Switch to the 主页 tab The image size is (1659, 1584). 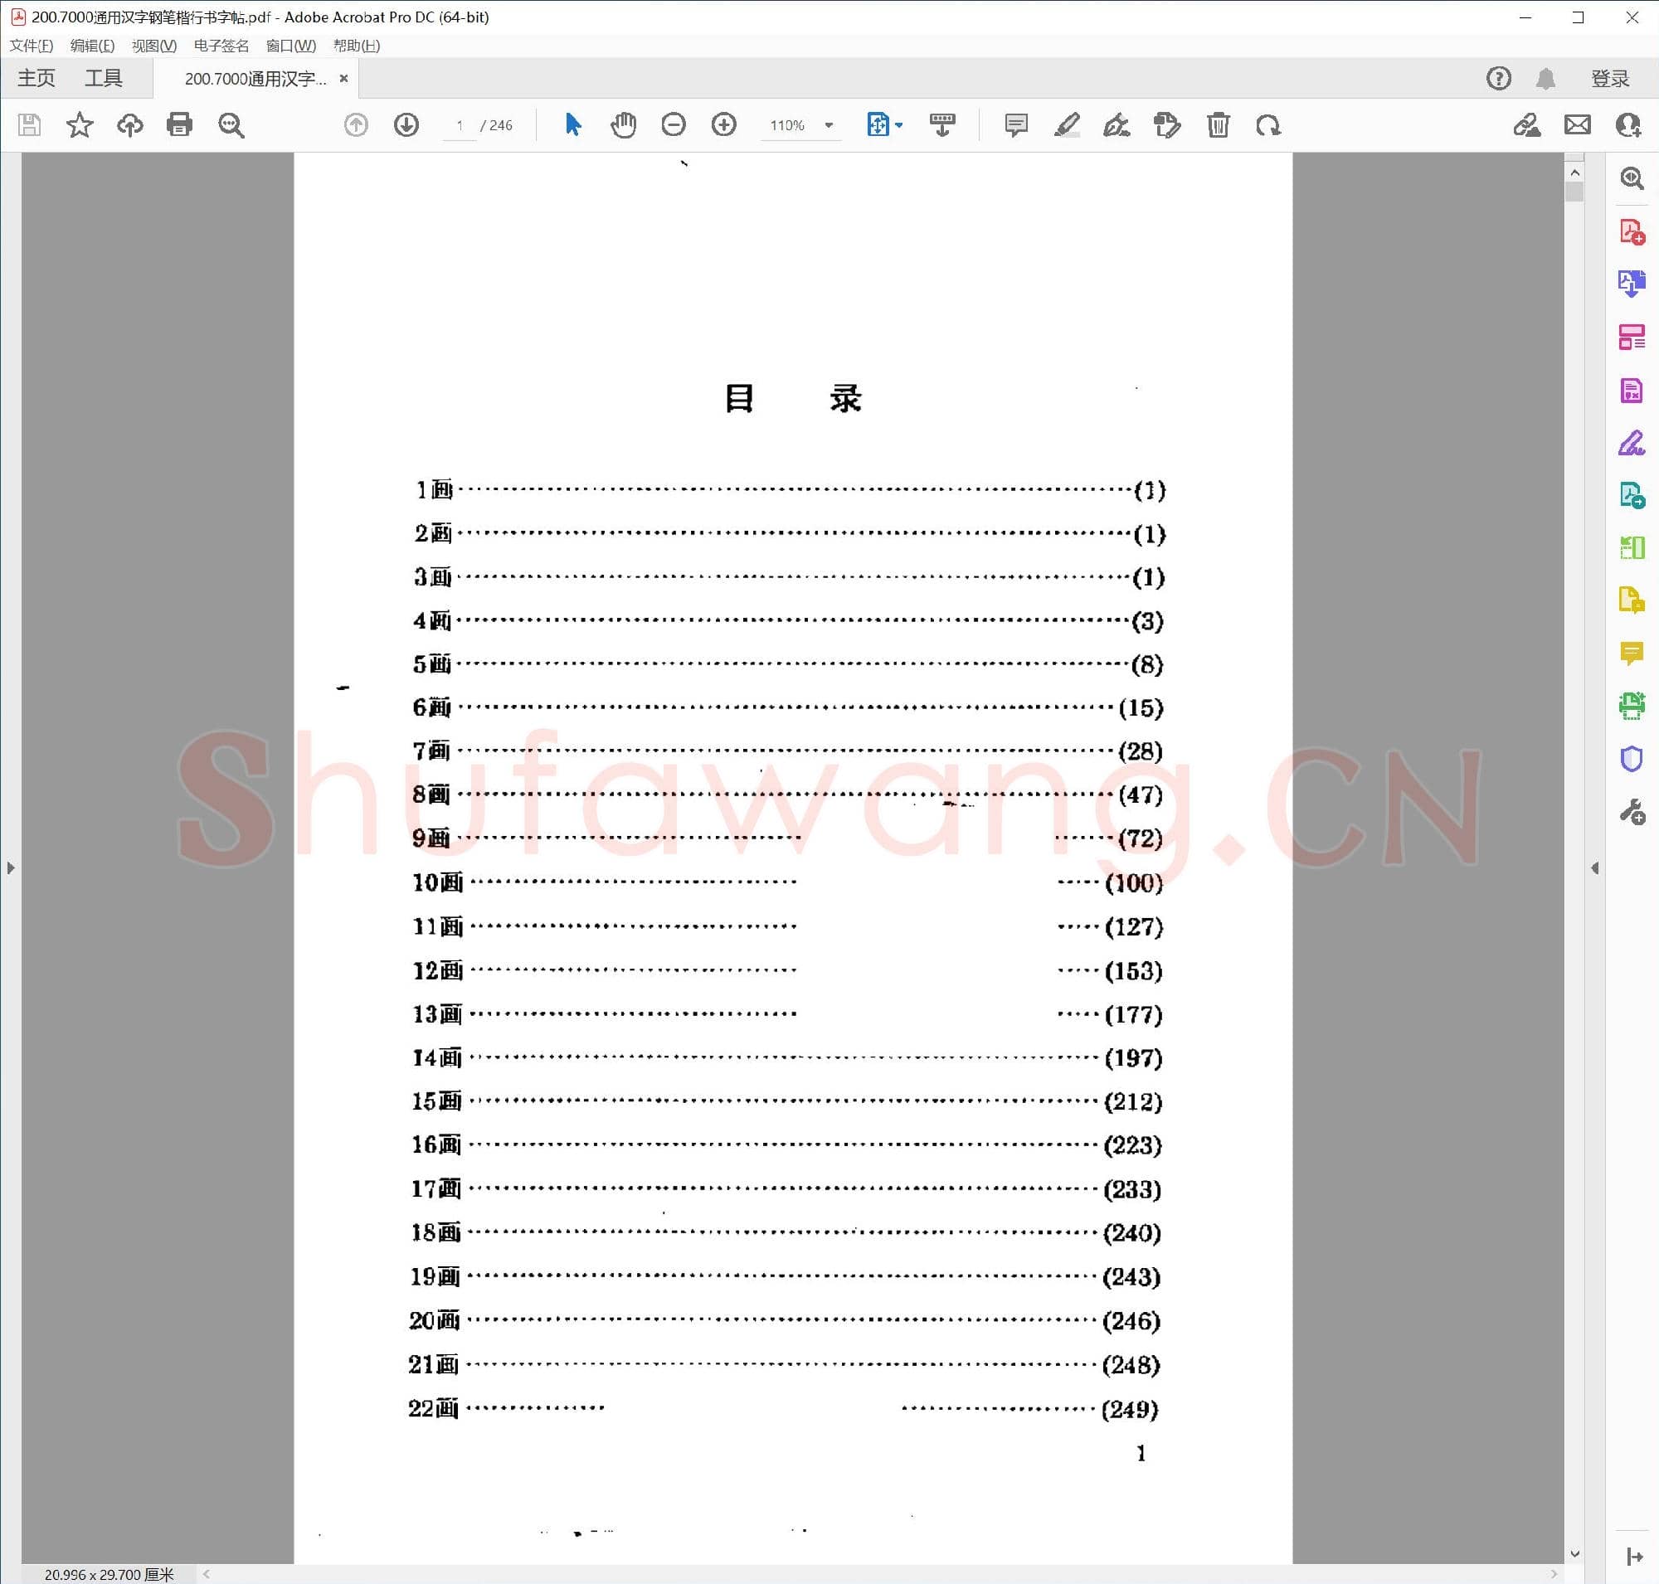36,78
